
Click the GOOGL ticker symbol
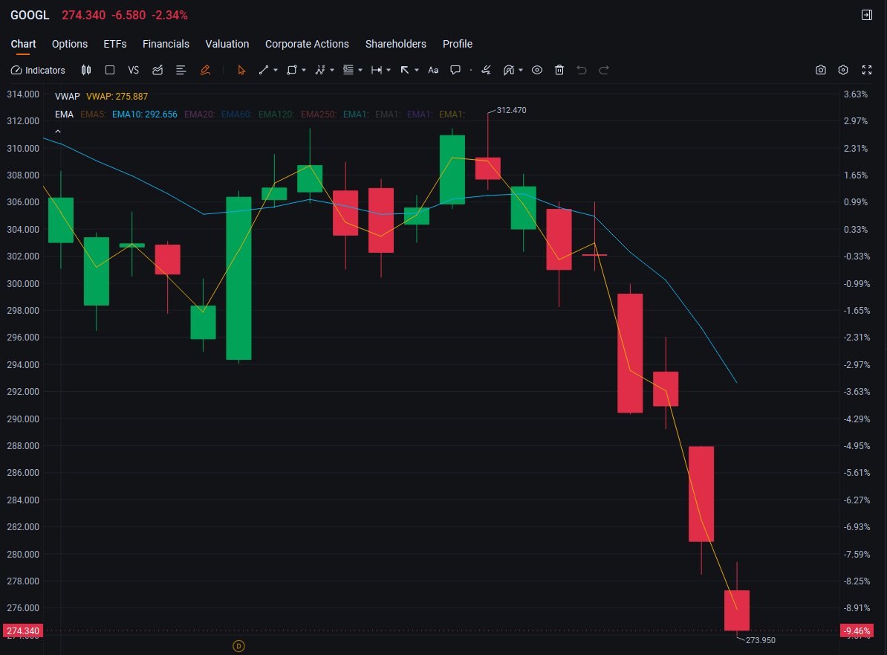[x=30, y=16]
